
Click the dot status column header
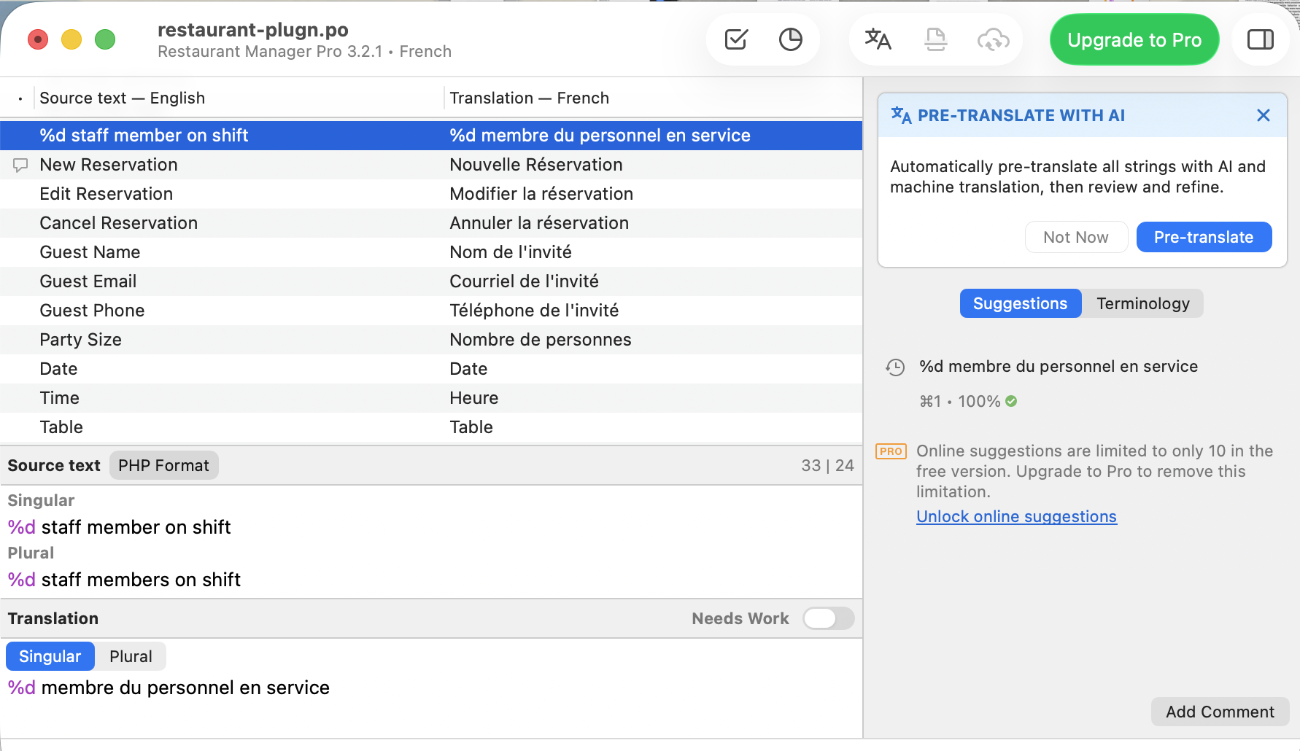pyautogui.click(x=20, y=98)
